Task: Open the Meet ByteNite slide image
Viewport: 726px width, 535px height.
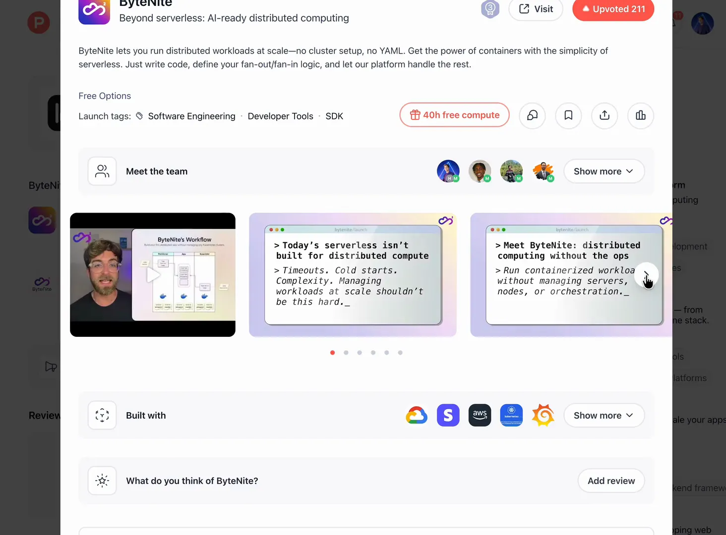Action: click(x=571, y=275)
